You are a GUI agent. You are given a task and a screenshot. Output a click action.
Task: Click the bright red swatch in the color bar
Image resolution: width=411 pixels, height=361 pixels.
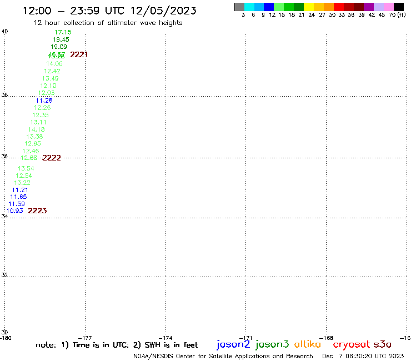click(x=339, y=7)
